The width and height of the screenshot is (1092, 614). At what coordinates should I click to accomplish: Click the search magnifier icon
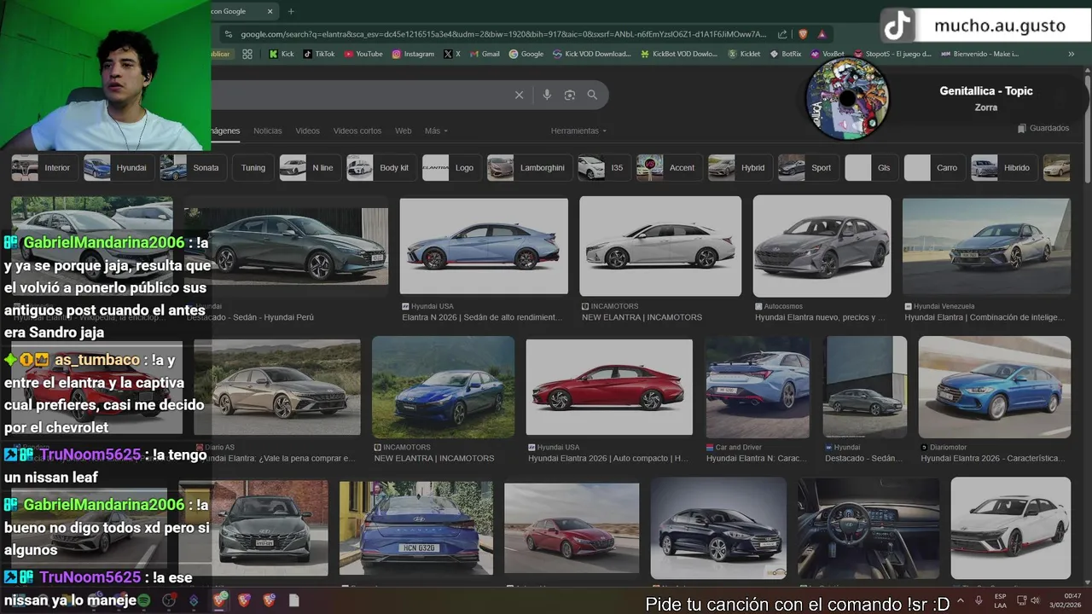tap(592, 95)
